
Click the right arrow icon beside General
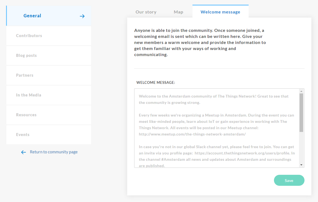click(x=82, y=16)
